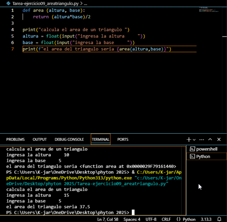Click the Python file icon in breadcrumb
Image resolution: width=227 pixels, height=222 pixels.
pos(8,3)
